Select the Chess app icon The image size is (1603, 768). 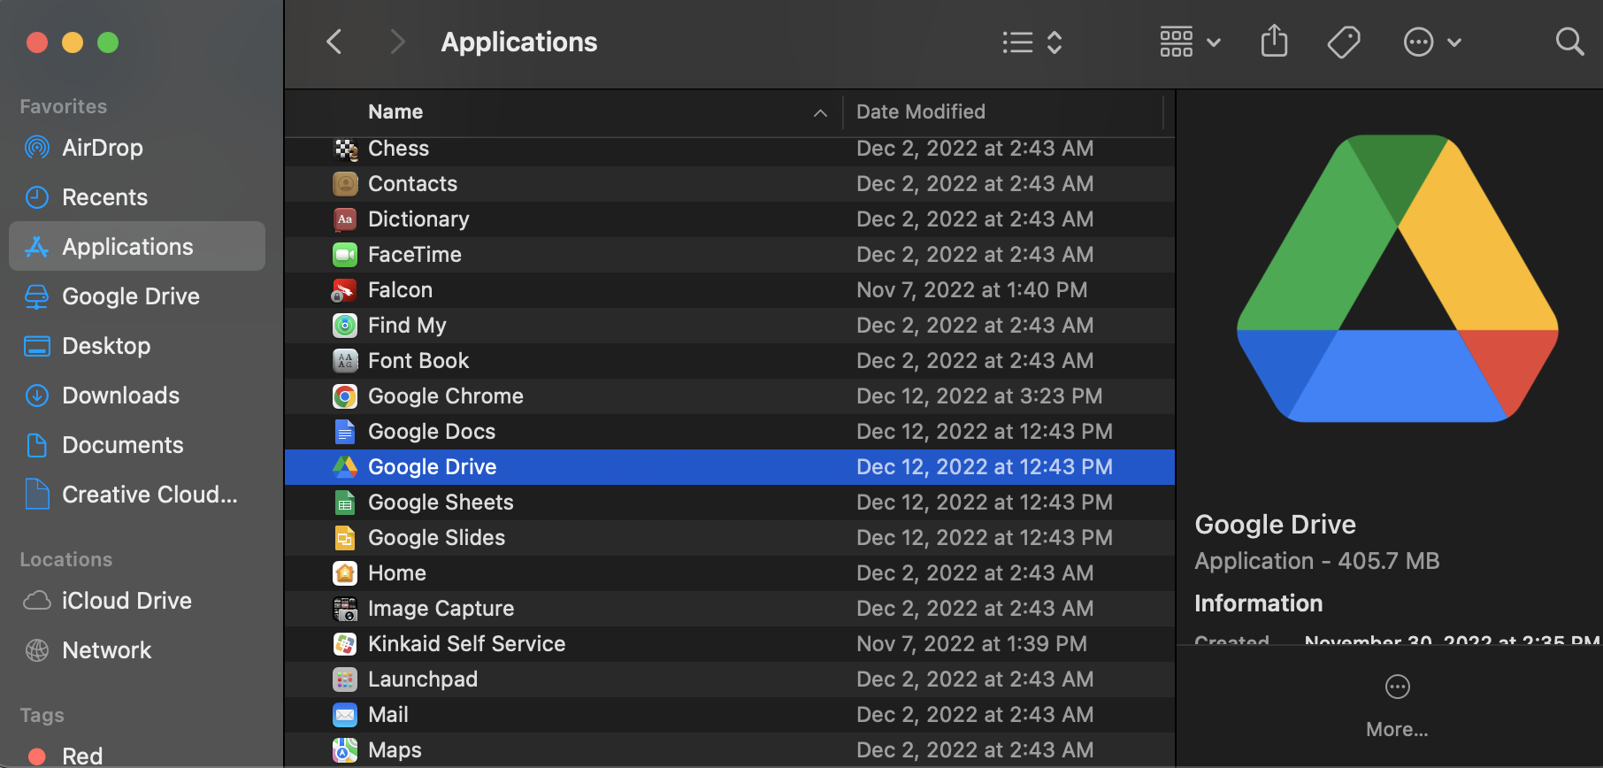[345, 149]
